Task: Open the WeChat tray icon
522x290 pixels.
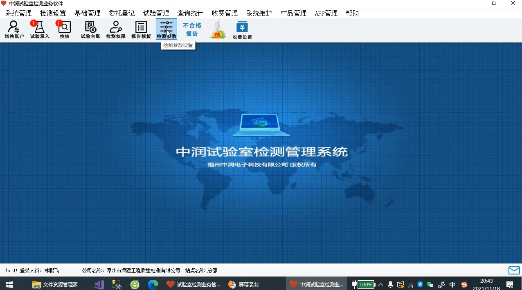Action: pyautogui.click(x=430, y=284)
